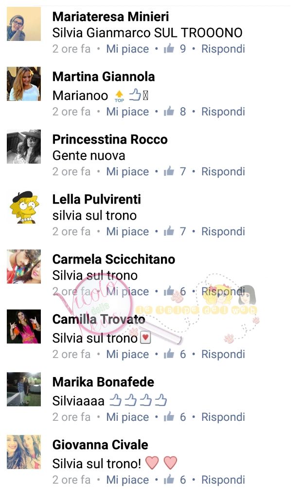Click Mariateresa Minieri's profile picture
Image resolution: width=302 pixels, height=489 pixels.
pyautogui.click(x=24, y=24)
